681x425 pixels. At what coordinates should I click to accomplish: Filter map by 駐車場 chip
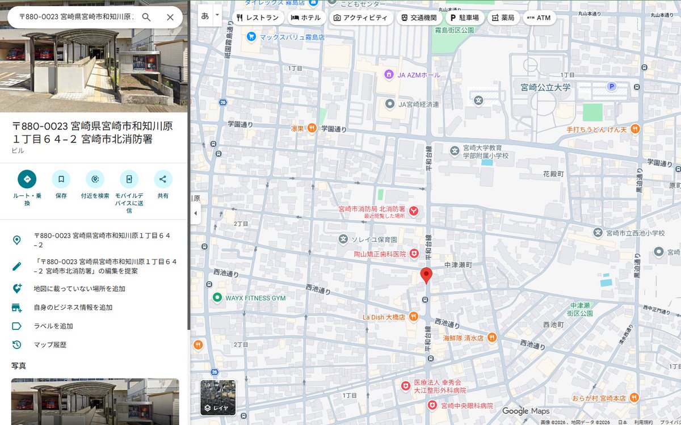click(x=465, y=18)
